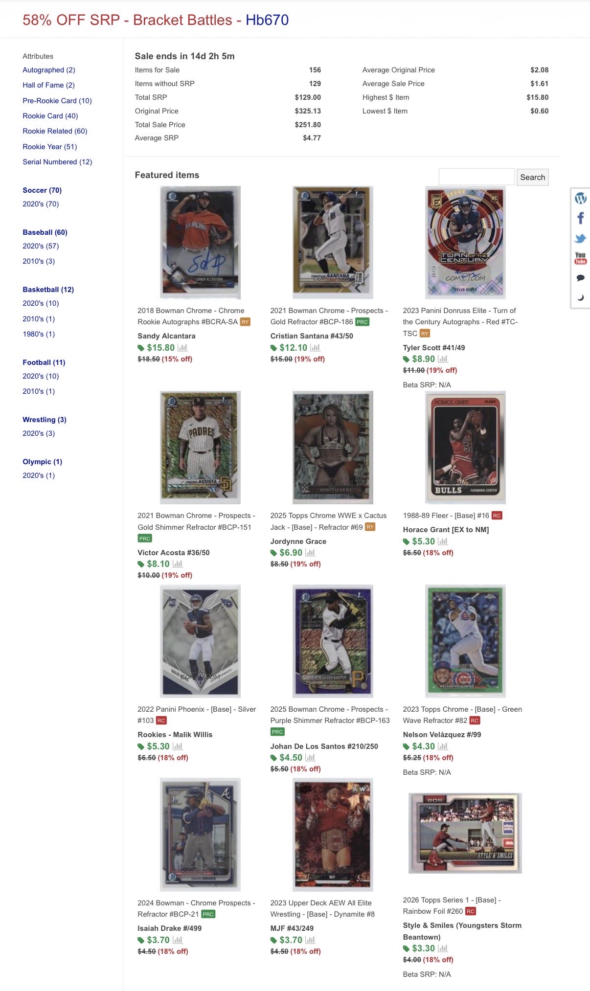Open the Horace Grant Fleer card image

[465, 448]
